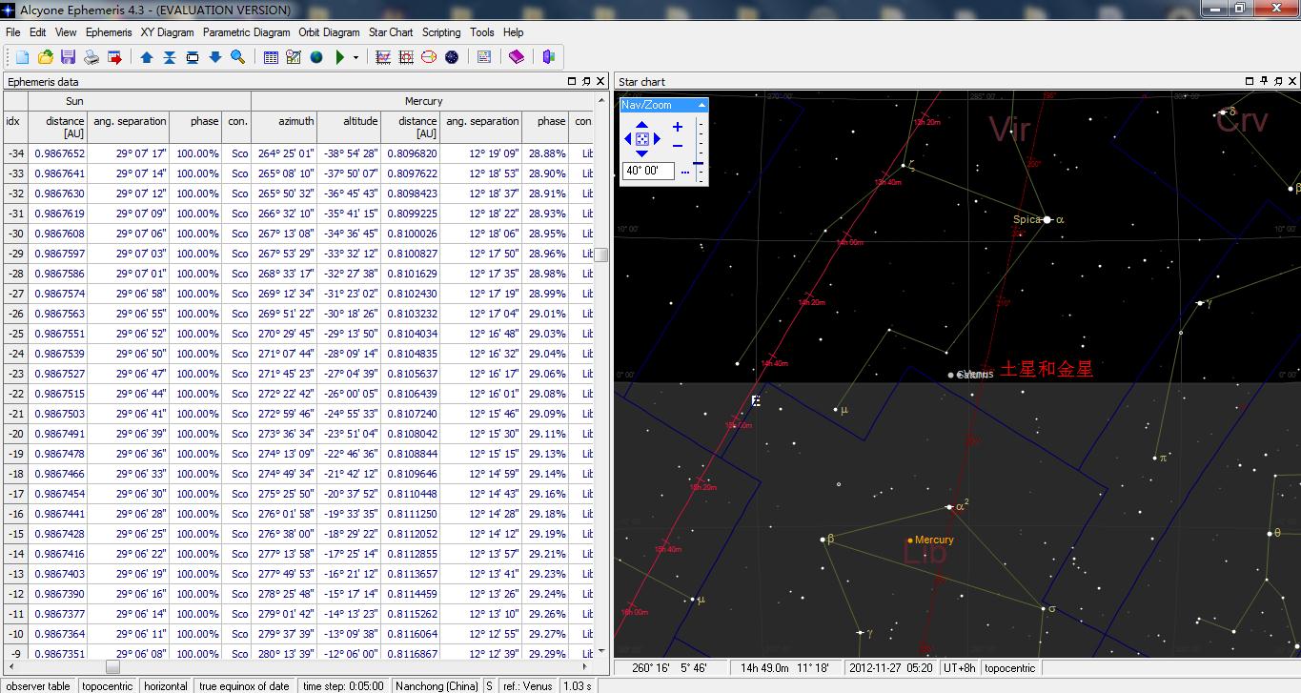Print using the printer toolbar icon
Viewport: 1301px width, 693px height.
pos(91,57)
